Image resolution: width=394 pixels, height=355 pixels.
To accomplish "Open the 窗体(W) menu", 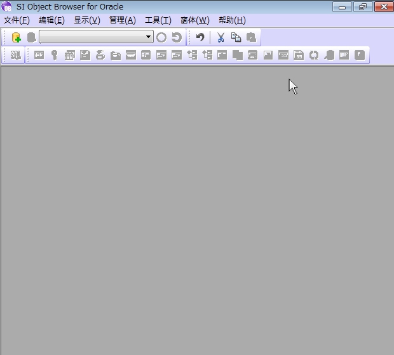I will 195,20.
